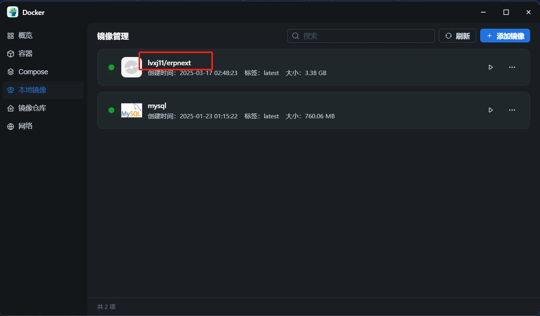Screen dimensions: 540x316
Task: Click the magnifier icon in search box
Action: tap(296, 36)
